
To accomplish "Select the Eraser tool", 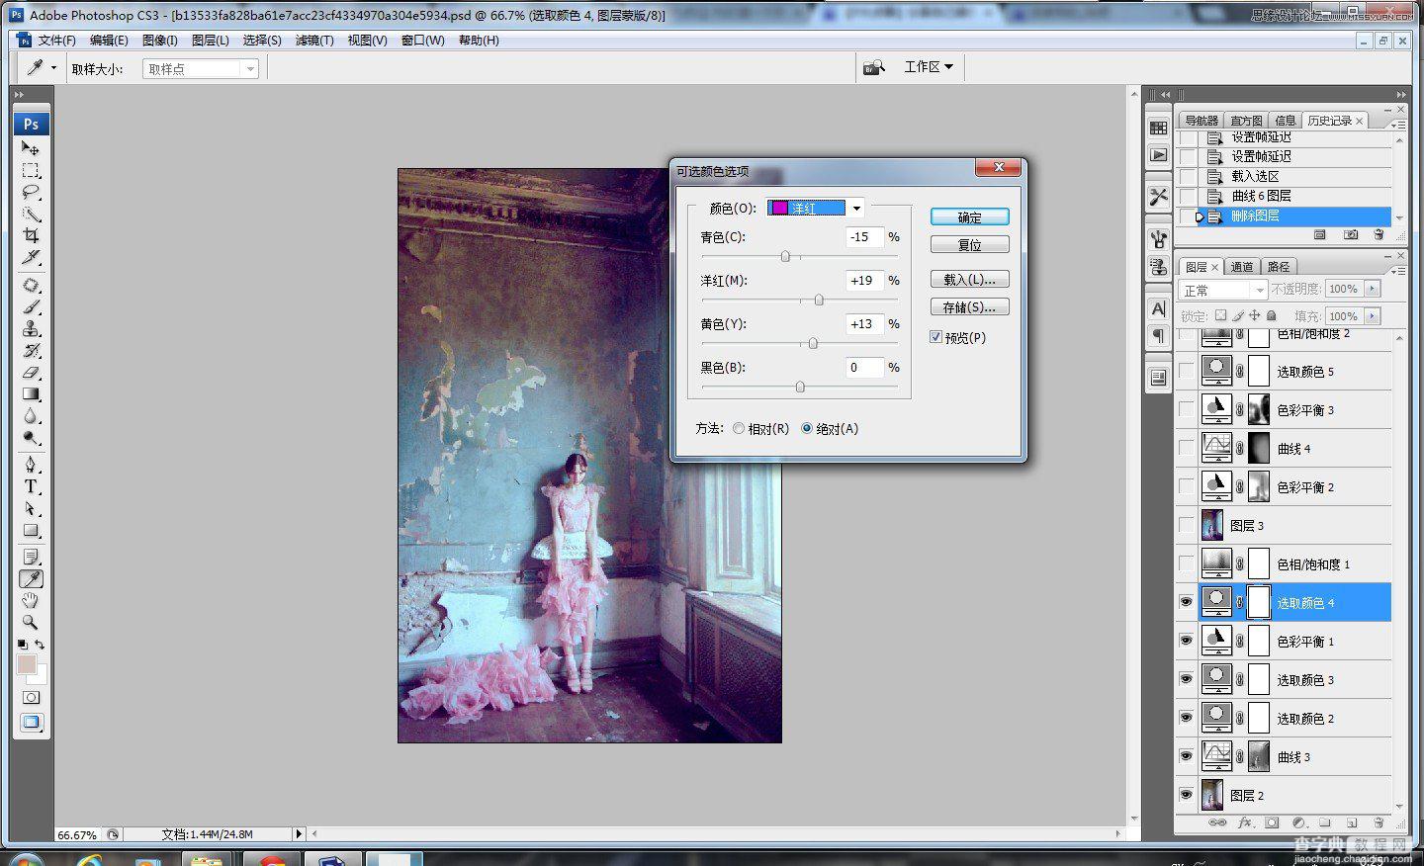I will click(31, 373).
